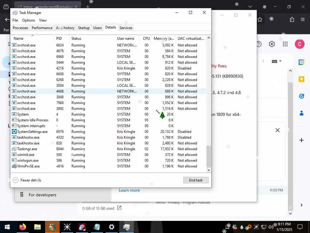Switch to the Startup tab
The width and height of the screenshot is (310, 233).
(84, 28)
